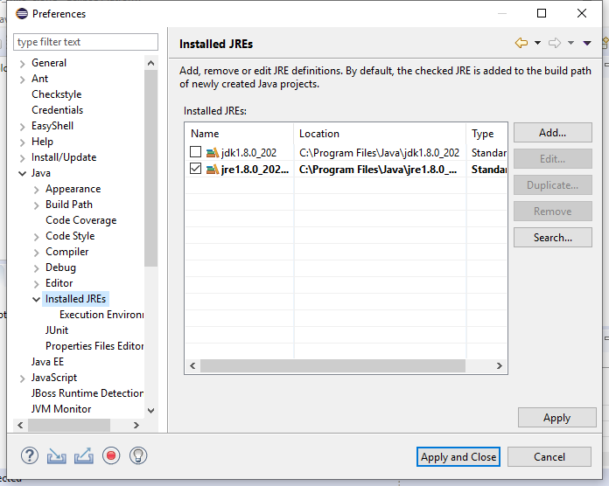Select the JUnit preference page

pyautogui.click(x=57, y=330)
